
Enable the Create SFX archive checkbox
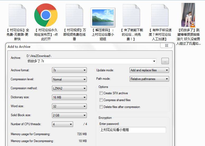(x=101, y=93)
